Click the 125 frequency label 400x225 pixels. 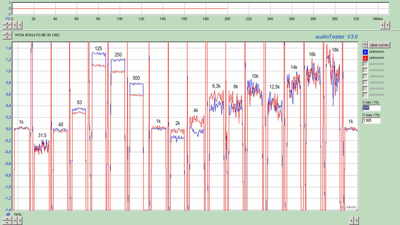98,49
